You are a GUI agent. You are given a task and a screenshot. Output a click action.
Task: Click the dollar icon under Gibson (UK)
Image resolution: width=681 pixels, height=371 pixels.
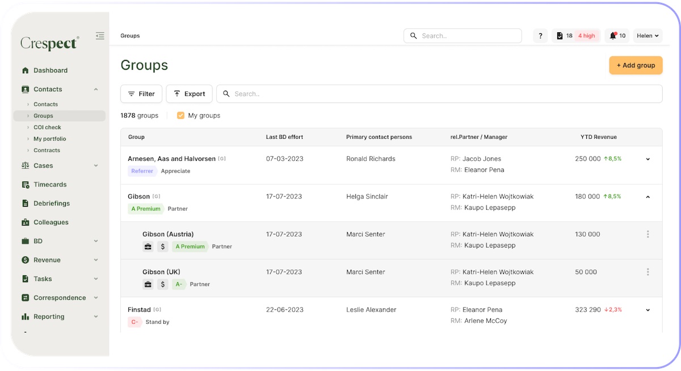[163, 284]
